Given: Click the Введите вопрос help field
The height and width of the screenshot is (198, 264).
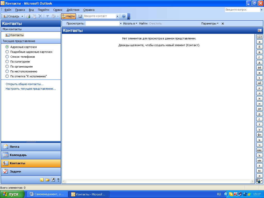Looking at the screenshot, I should (242, 10).
